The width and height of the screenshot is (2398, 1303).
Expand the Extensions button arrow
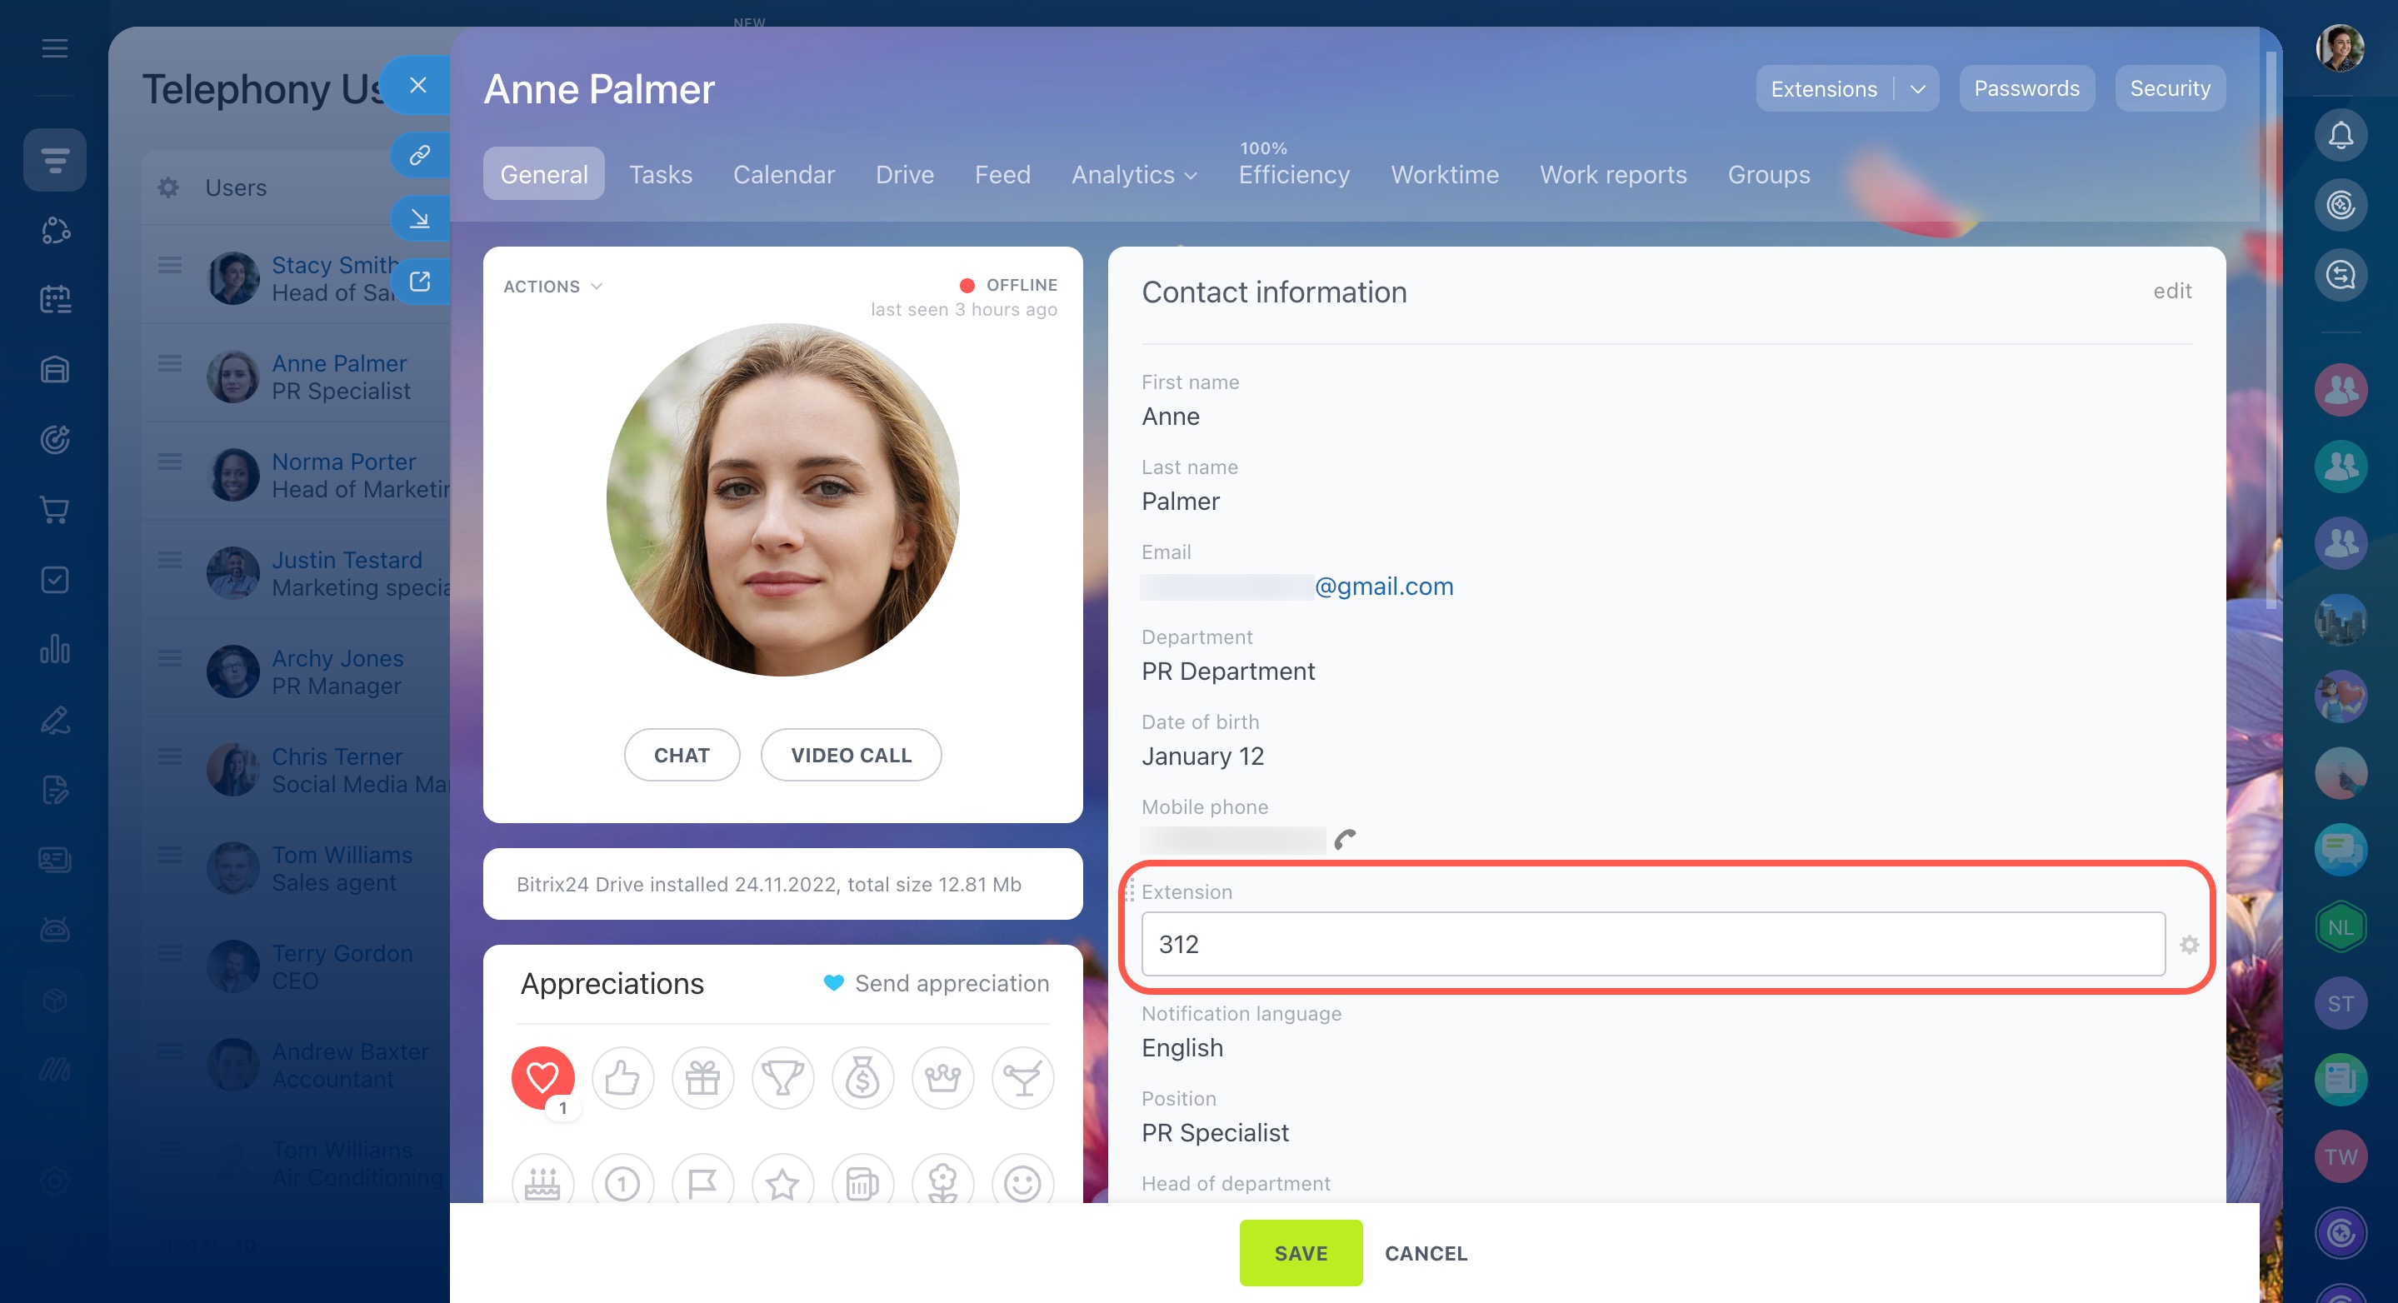(x=1918, y=89)
